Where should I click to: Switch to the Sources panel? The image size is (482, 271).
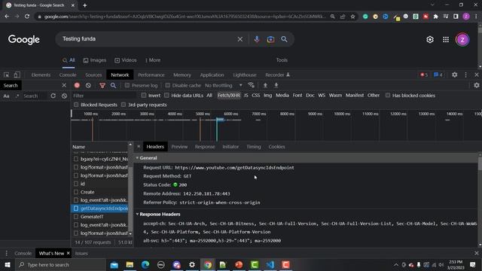coord(93,75)
